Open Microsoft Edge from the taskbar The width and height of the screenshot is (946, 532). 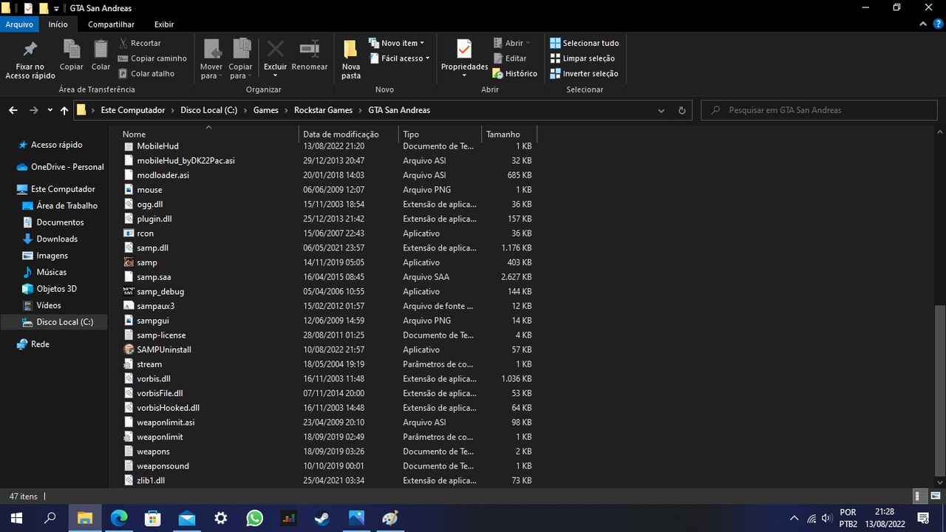pos(119,518)
